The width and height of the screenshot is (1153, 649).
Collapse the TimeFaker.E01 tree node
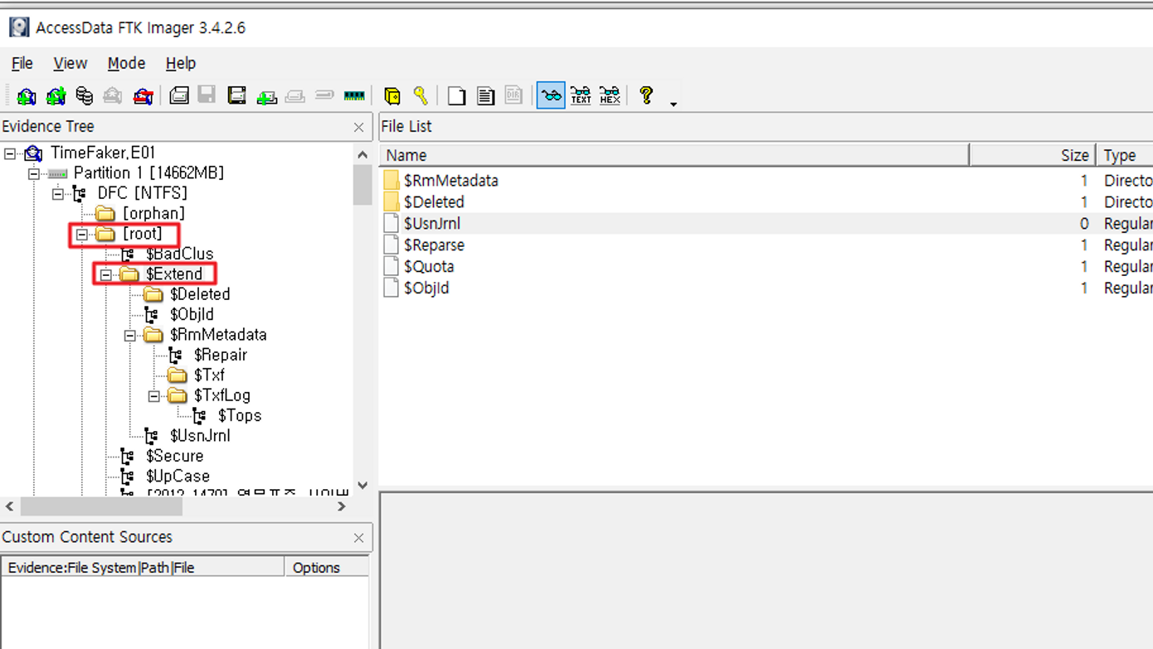click(x=10, y=153)
